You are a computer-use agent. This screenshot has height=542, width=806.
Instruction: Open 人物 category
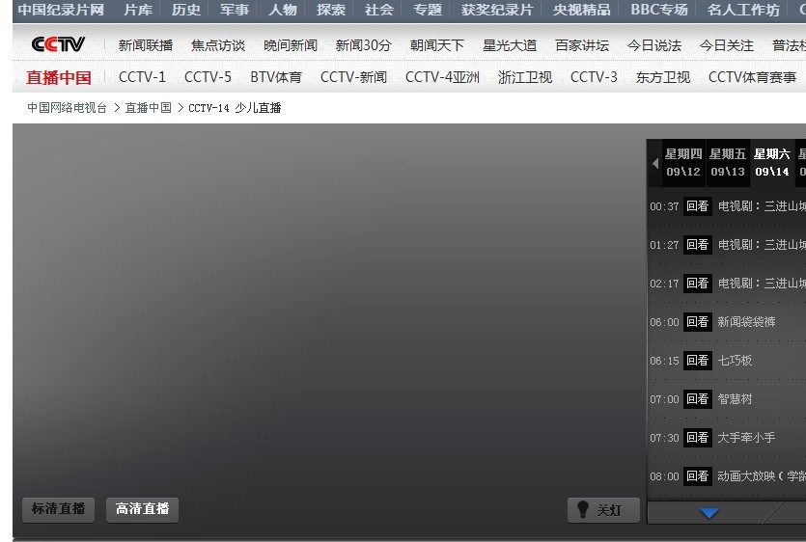[283, 10]
